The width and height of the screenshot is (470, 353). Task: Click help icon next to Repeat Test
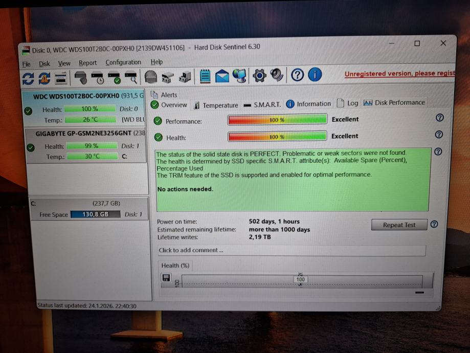tap(434, 224)
